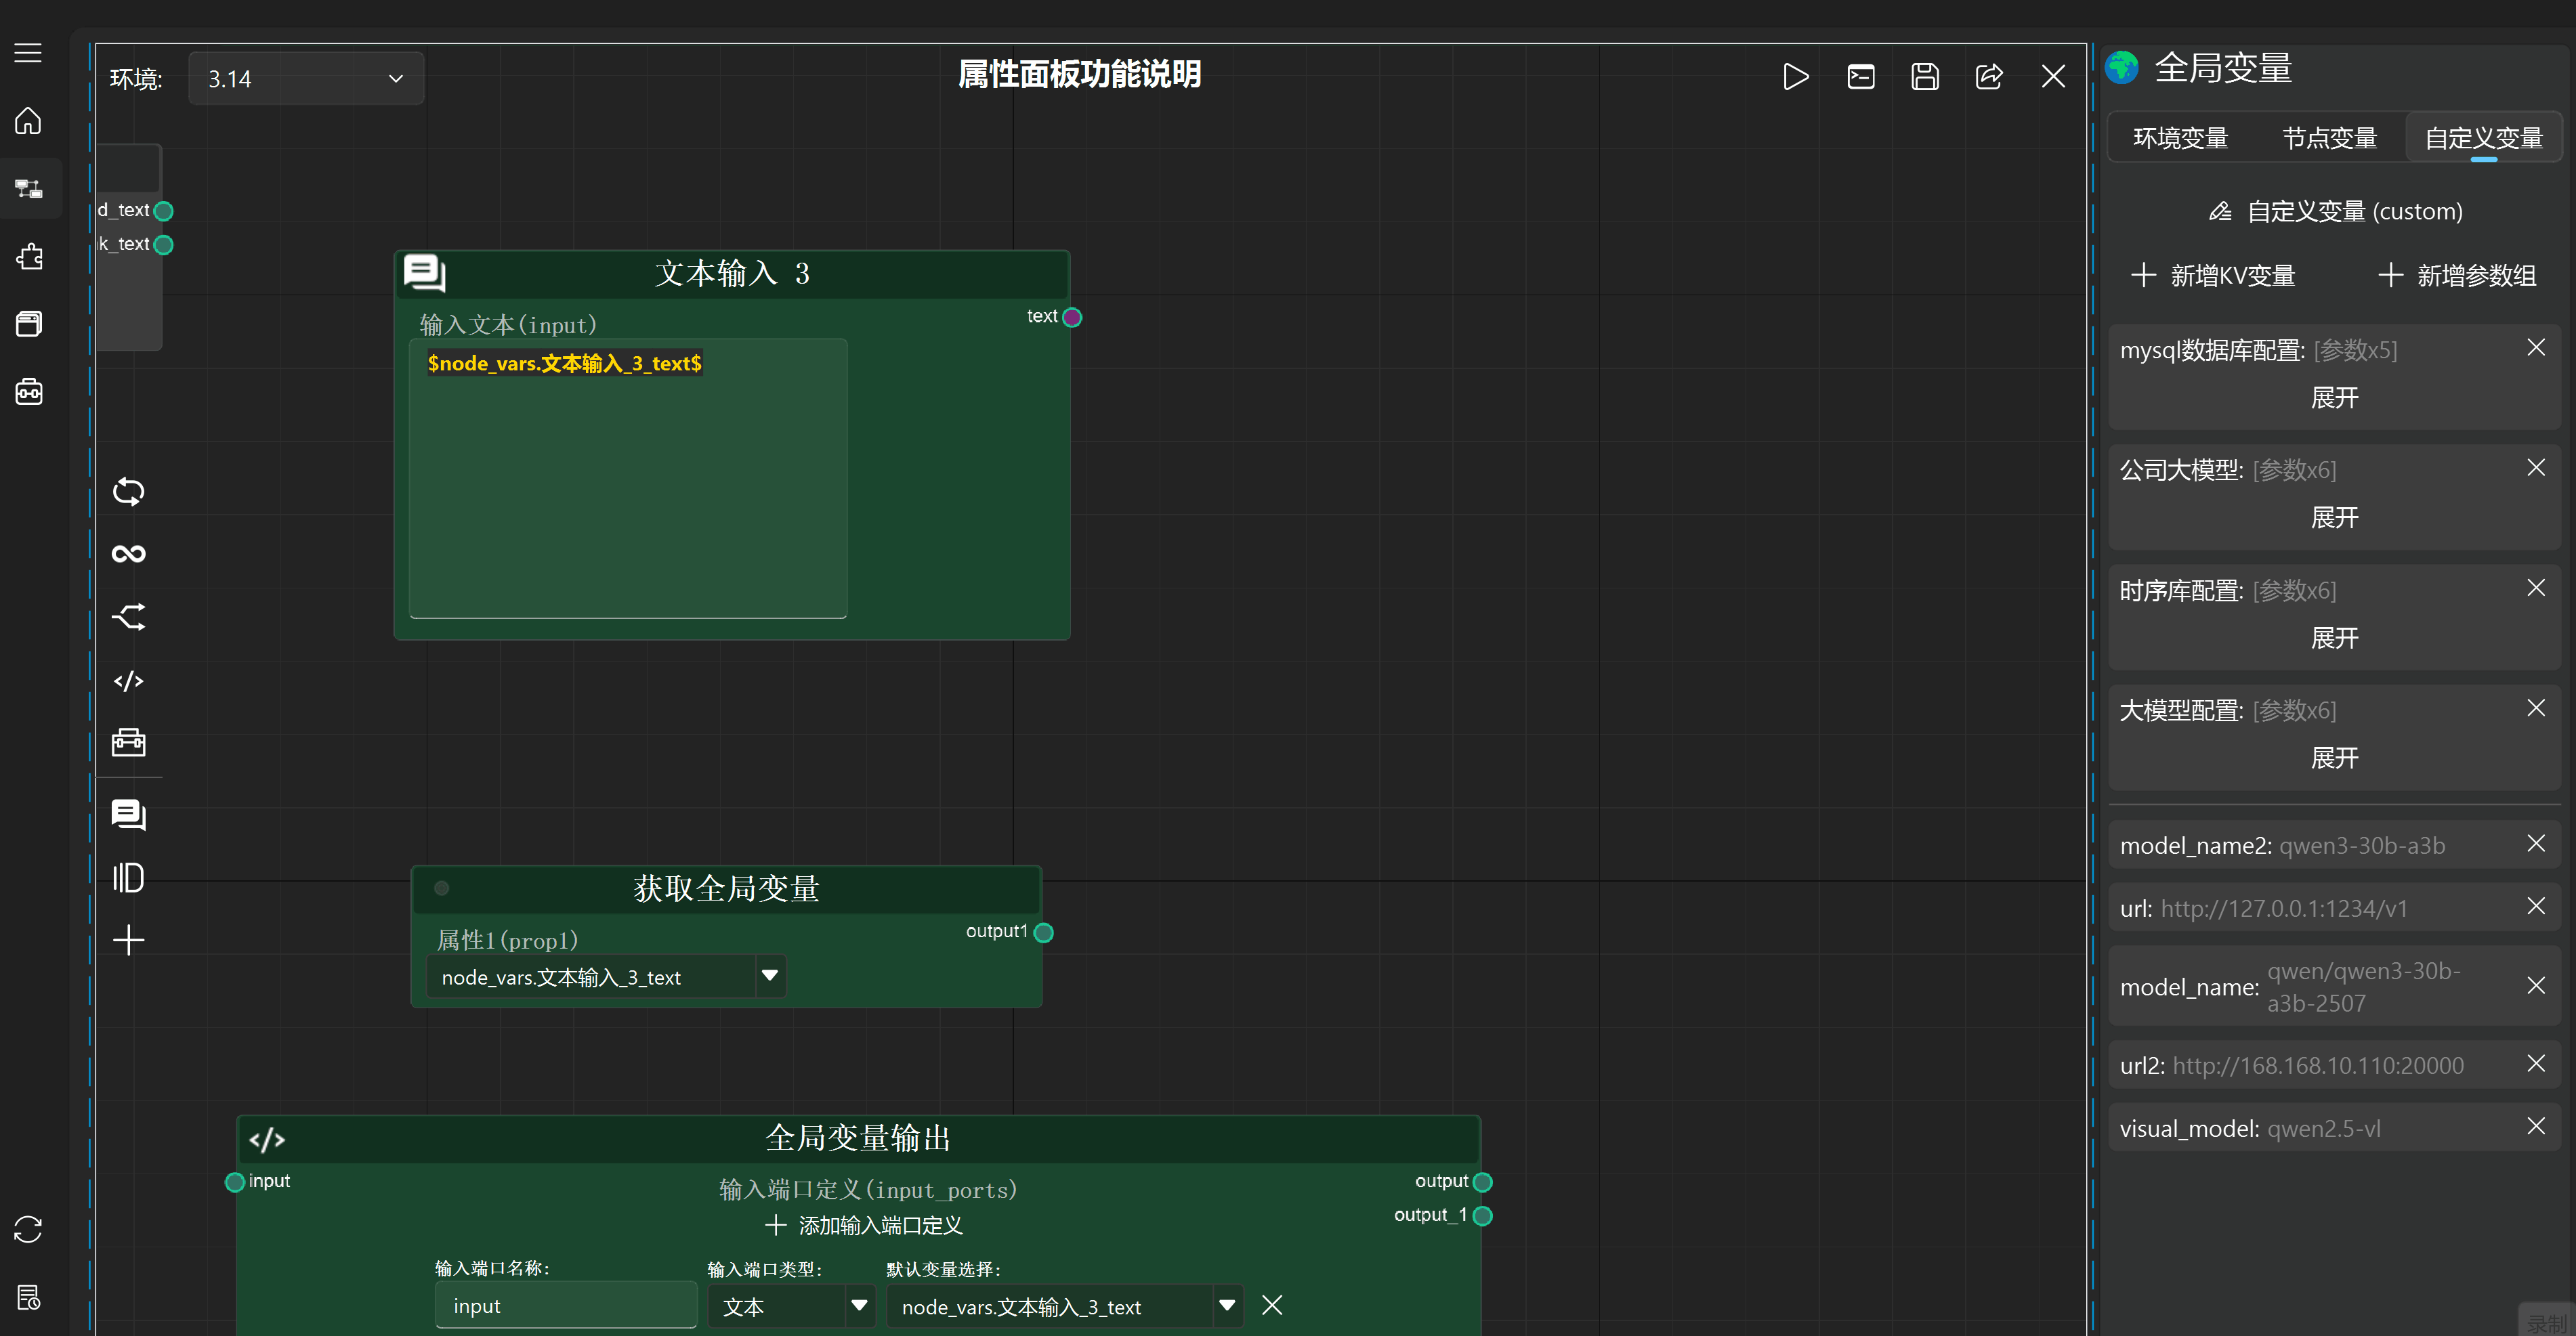Screen dimensions: 2576x1336
Task: Run the workflow with play button
Action: 1796,77
